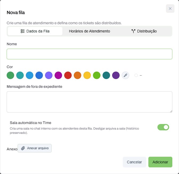Select the royal blue color swatch

pos(39,75)
